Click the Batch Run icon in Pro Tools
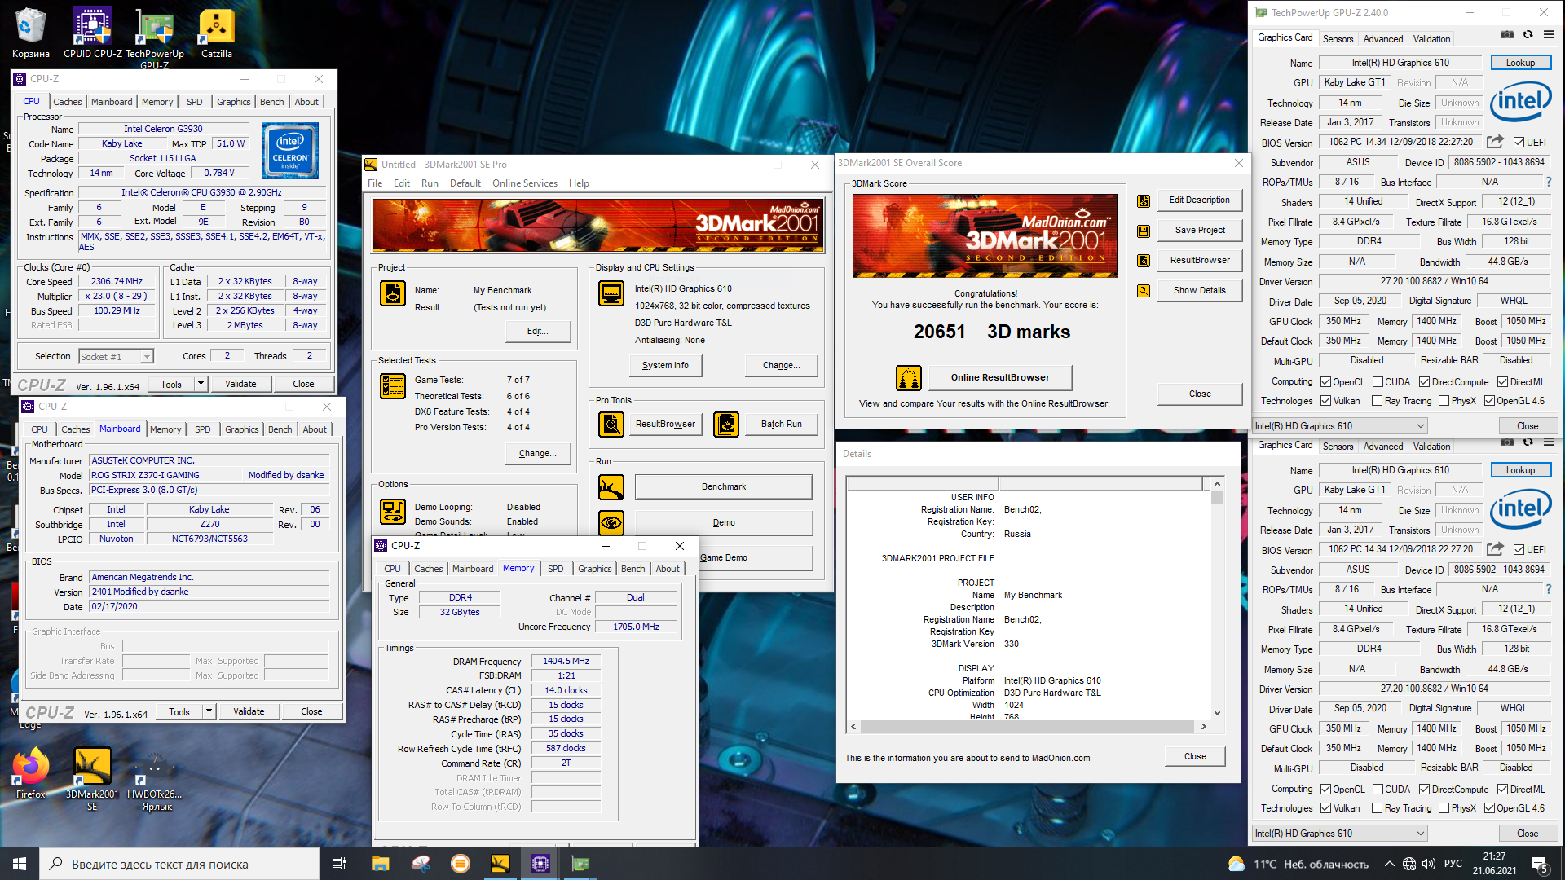Screen dimensions: 1565x880 coord(726,424)
